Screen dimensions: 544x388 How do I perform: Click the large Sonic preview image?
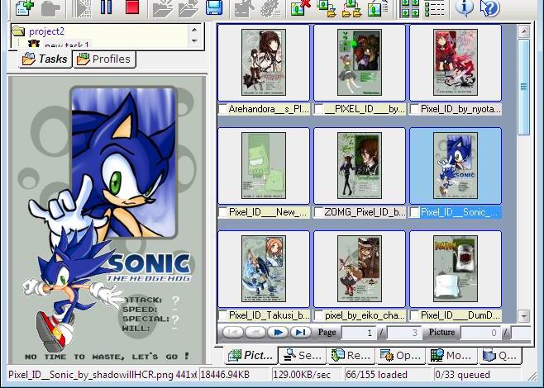[107, 220]
